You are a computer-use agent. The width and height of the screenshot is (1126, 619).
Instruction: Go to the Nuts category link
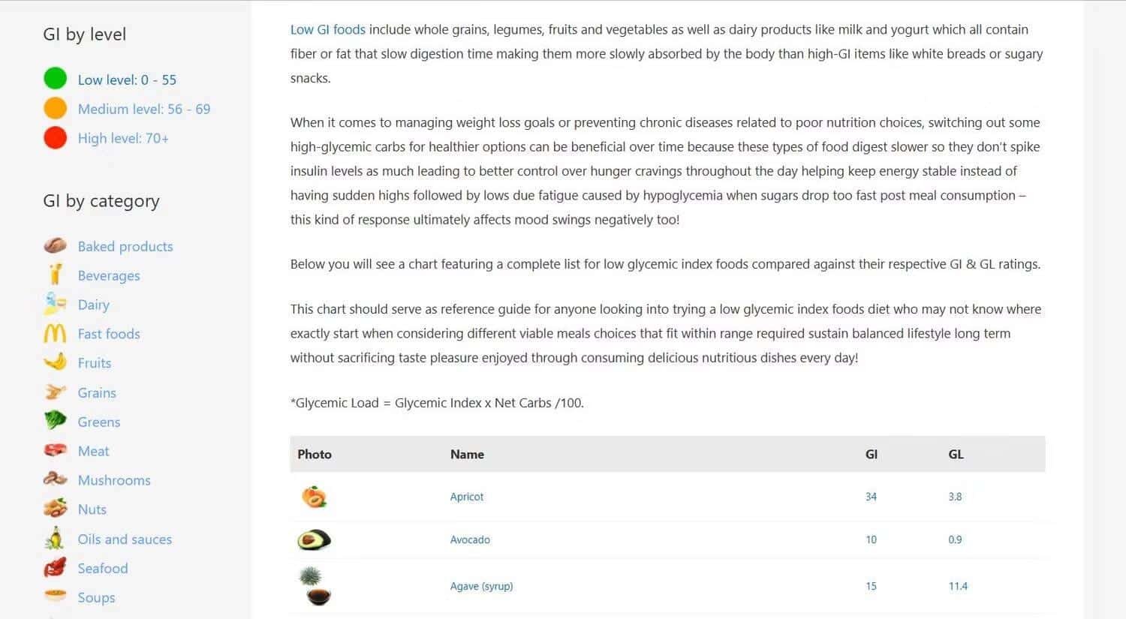(92, 509)
